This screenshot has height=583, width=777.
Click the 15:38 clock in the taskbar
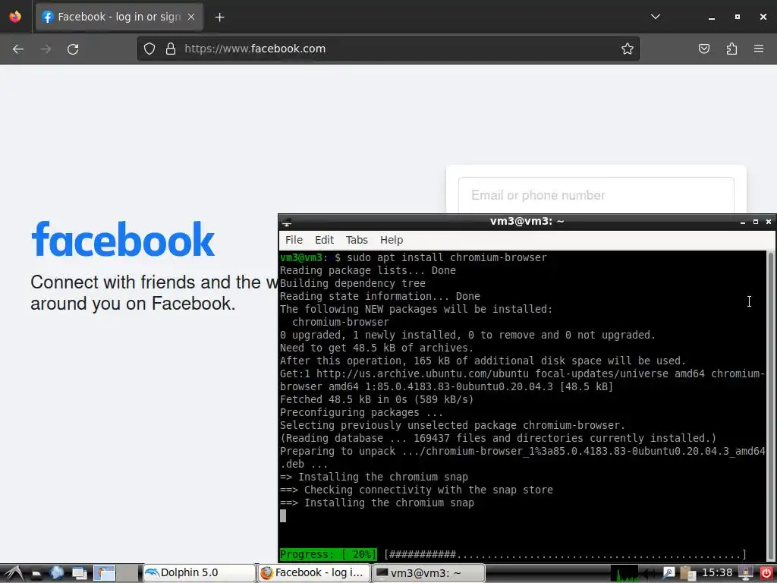pos(716,572)
